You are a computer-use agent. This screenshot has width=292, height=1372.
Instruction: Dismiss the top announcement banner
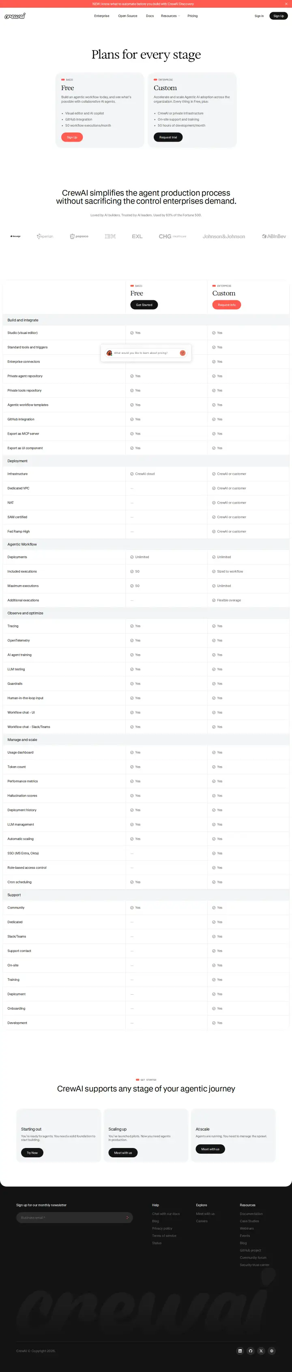coord(286,4)
